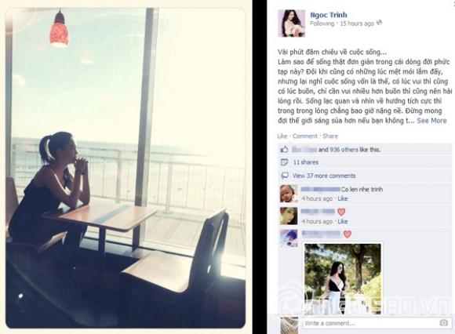Click the red heart in second comment
Viewport: 455px width, 334px height.
341,212
